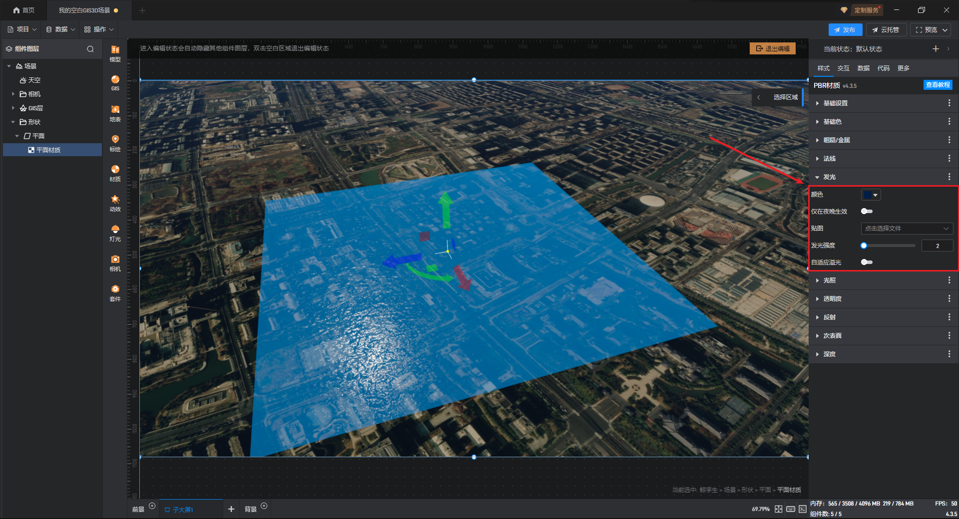Click the 相机 (camera) sidebar icon
This screenshot has height=519, width=959.
[115, 262]
